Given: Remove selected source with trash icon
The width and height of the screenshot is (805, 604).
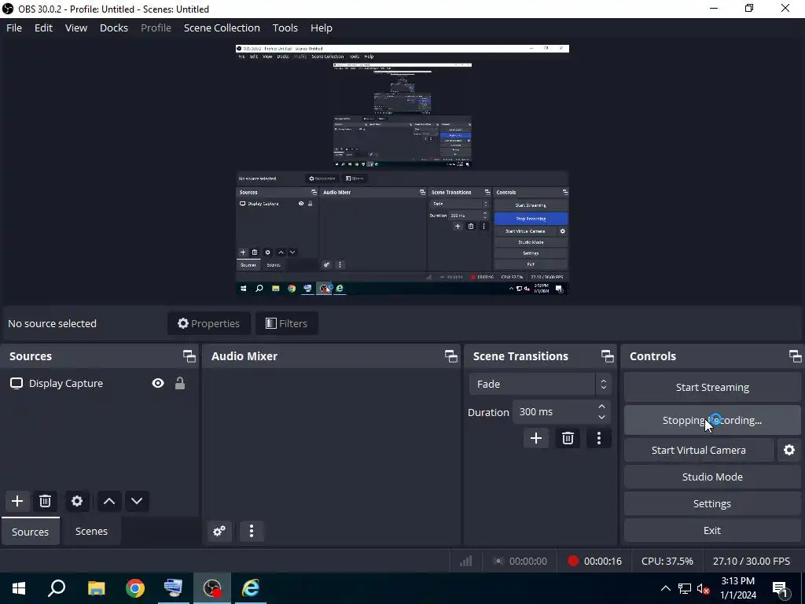Looking at the screenshot, I should coord(45,501).
